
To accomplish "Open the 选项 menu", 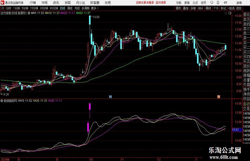I will tap(203, 3).
